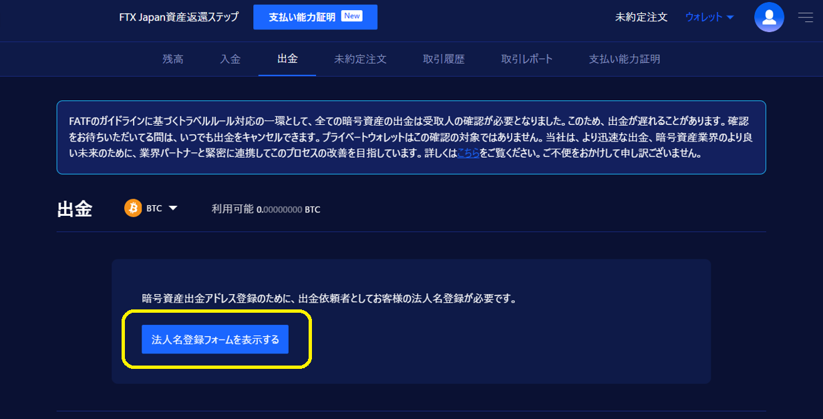Open the hamburger menu icon
The width and height of the screenshot is (823, 419).
(x=806, y=17)
